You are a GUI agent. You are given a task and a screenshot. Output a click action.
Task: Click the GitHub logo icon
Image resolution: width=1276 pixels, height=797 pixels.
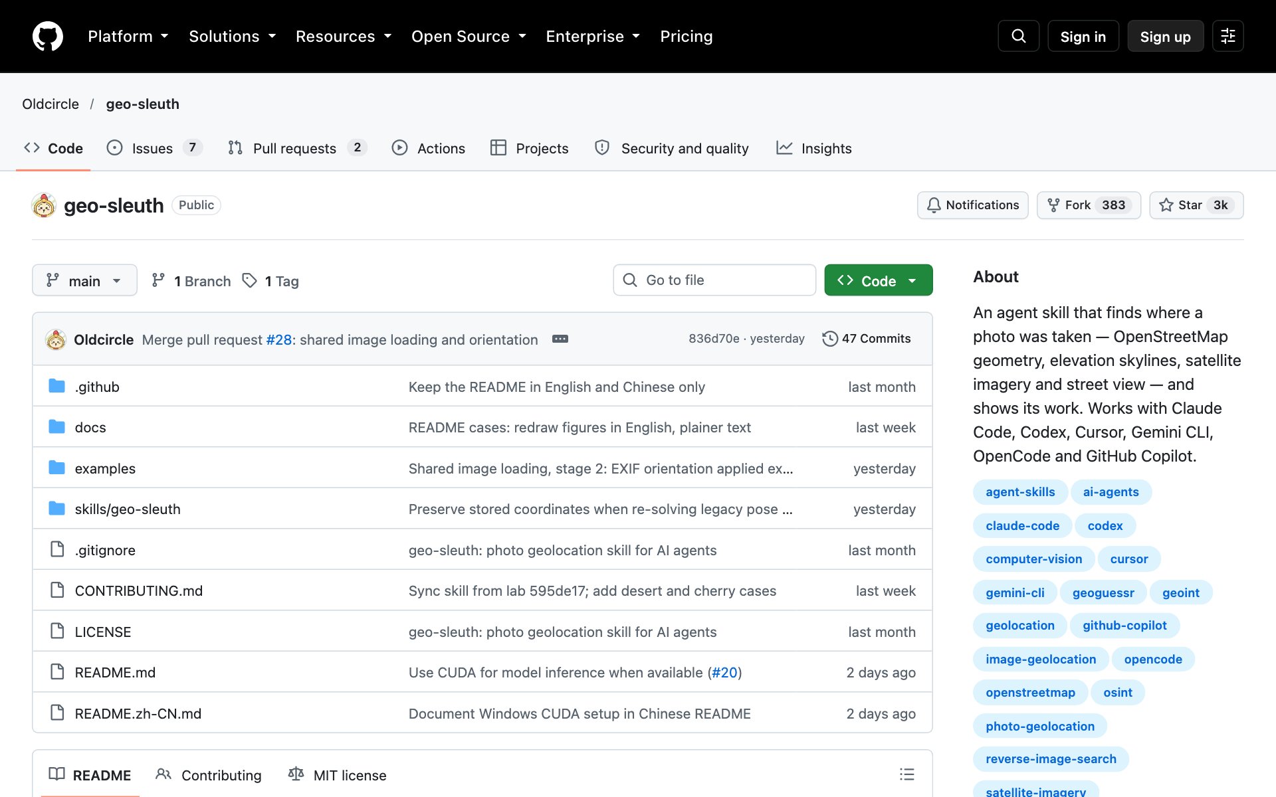click(48, 36)
